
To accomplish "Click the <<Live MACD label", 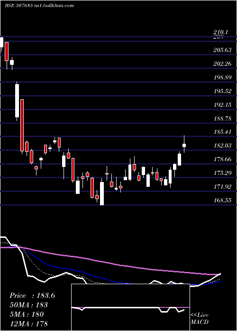I will click(x=200, y=319).
